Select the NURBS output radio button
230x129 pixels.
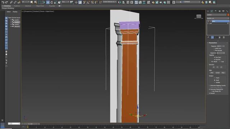coord(215,82)
